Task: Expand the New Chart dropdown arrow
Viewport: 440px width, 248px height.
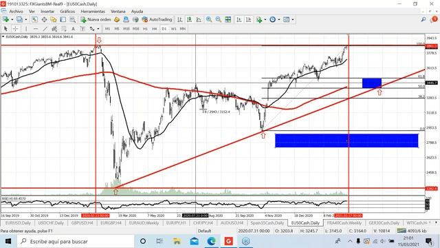Action: 12,20
